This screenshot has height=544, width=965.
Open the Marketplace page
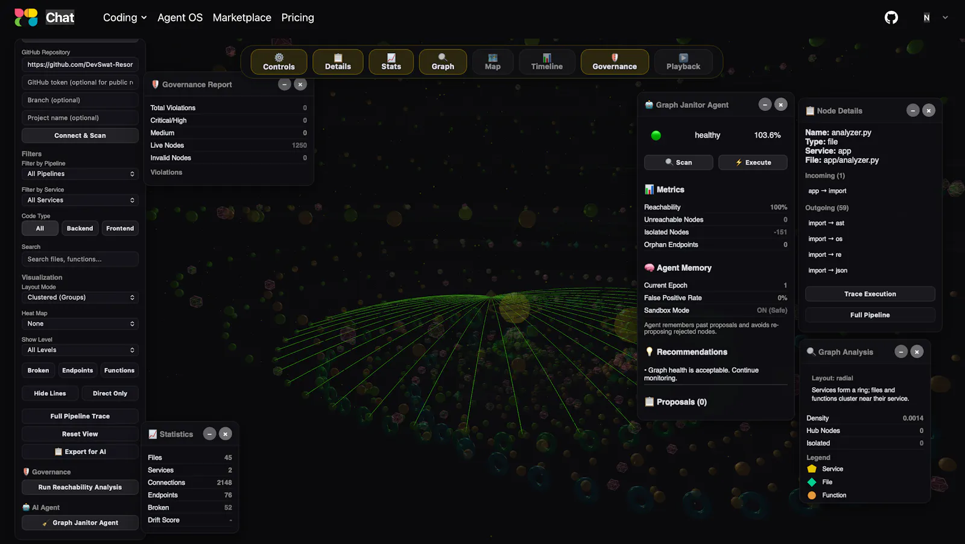point(242,17)
